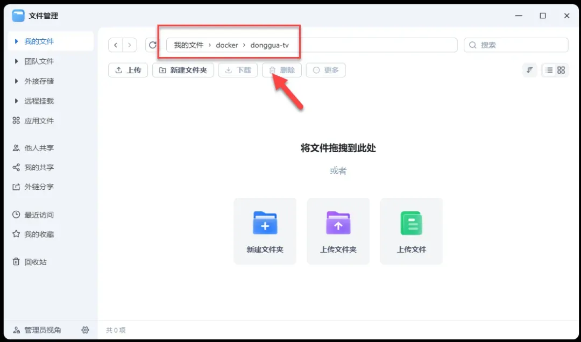Switch to grid view

[561, 70]
